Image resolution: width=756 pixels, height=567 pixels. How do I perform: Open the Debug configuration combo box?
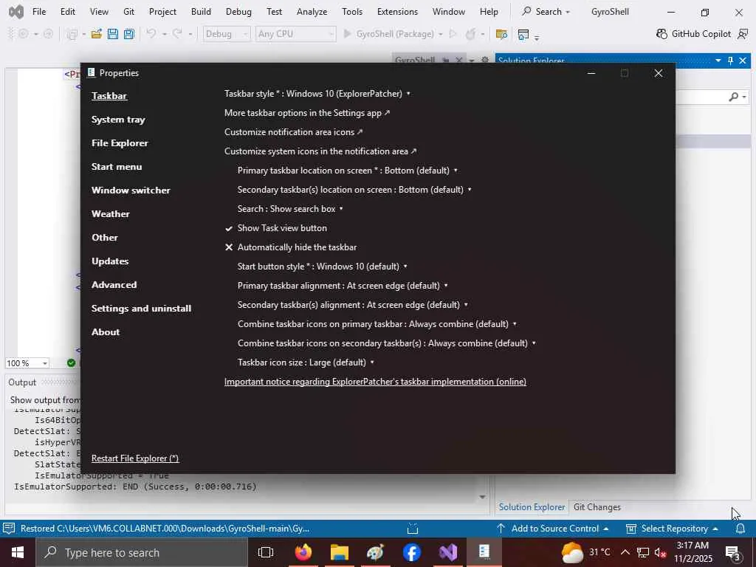[226, 34]
